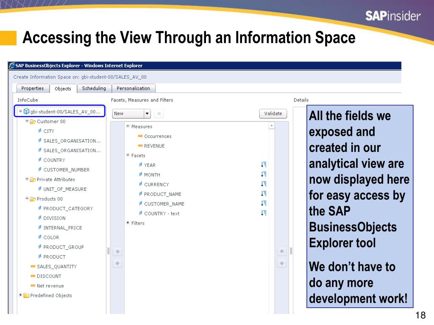Select the PRODUCT_GROUP item
Viewport: 434px width, 325px height.
[64, 247]
